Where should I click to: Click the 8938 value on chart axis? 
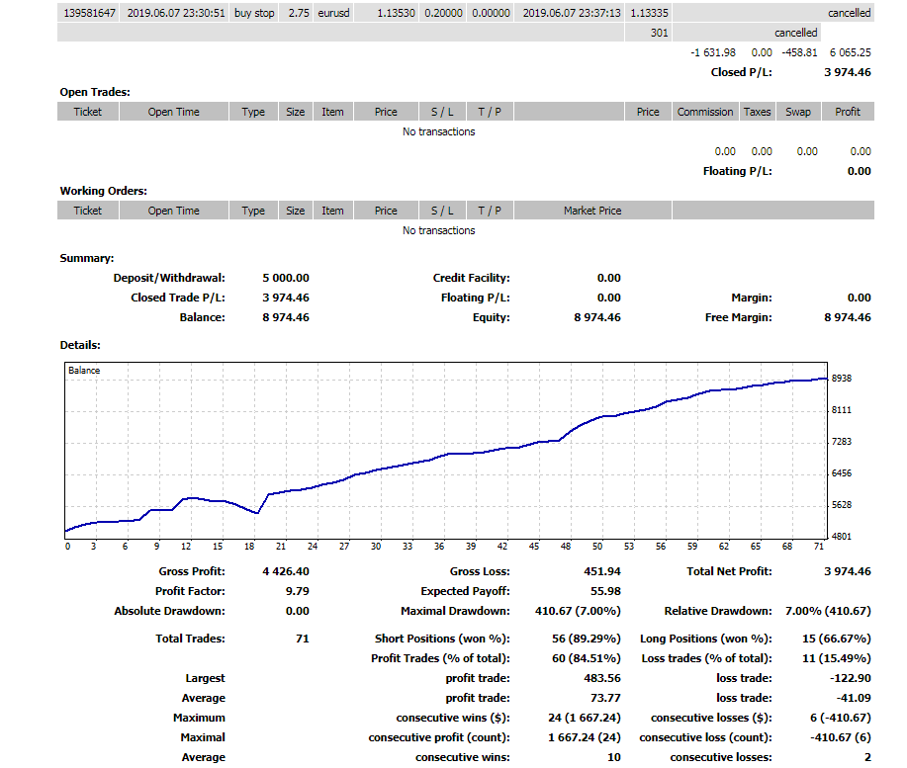click(842, 379)
